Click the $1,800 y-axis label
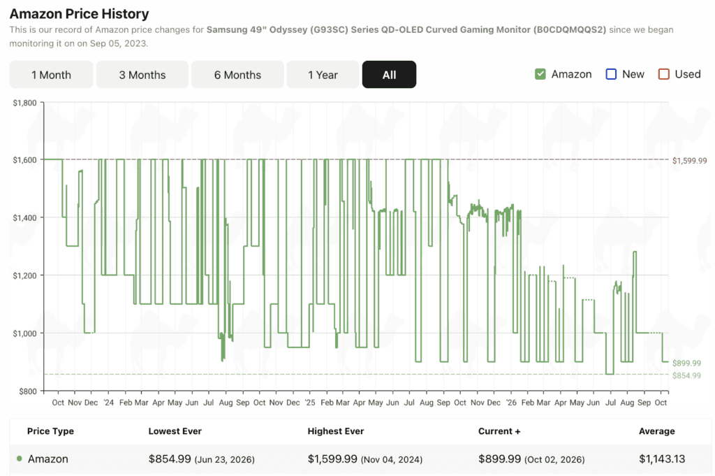The image size is (715, 476). 24,103
